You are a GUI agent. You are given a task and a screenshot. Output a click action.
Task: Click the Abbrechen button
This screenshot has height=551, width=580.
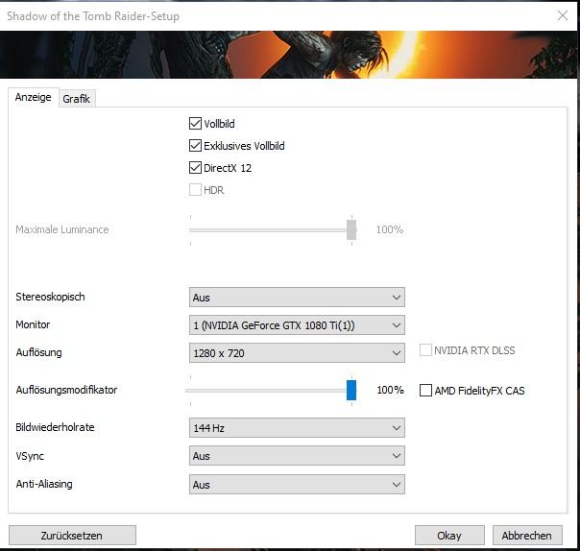(527, 536)
